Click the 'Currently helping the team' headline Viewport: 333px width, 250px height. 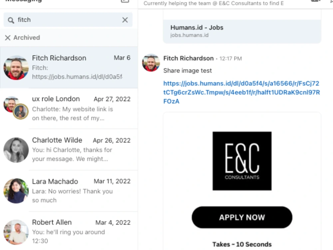(x=214, y=3)
